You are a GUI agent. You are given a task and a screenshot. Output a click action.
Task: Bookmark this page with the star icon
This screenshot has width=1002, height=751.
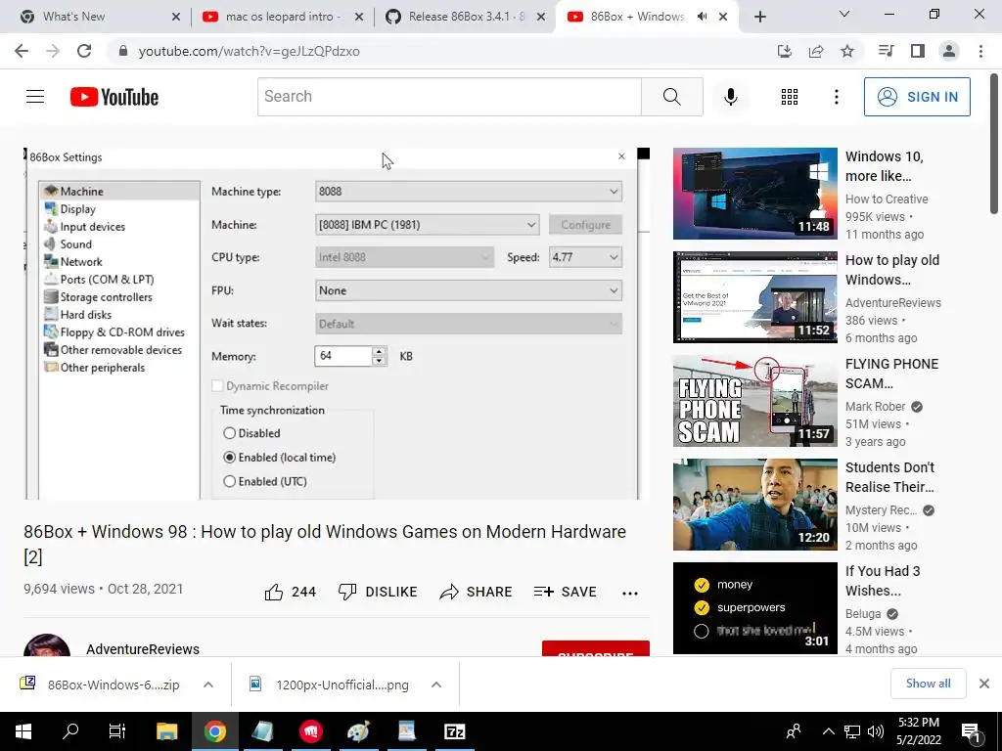pyautogui.click(x=846, y=51)
